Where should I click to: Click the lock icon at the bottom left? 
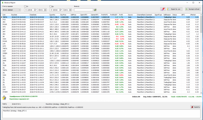coord(4,97)
